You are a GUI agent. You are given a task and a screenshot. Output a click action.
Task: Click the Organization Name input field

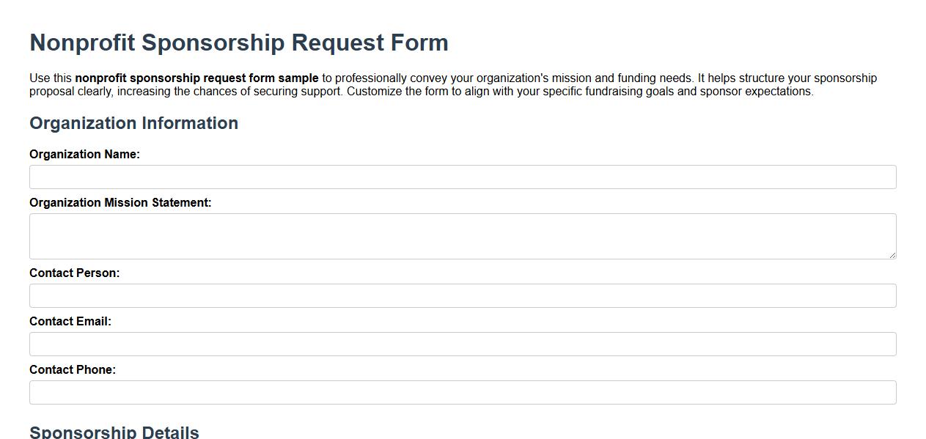coord(462,177)
